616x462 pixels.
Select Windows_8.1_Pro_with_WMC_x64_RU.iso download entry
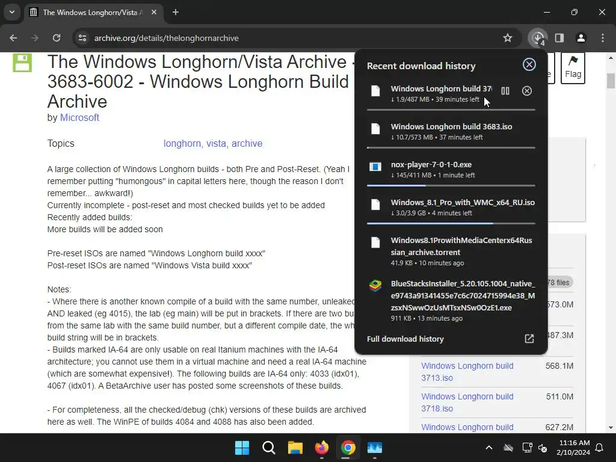click(x=451, y=208)
